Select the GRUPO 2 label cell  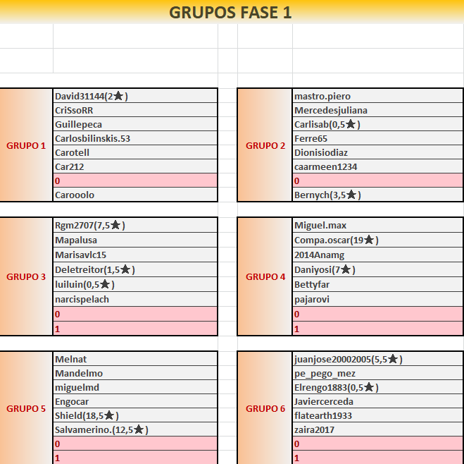(265, 146)
